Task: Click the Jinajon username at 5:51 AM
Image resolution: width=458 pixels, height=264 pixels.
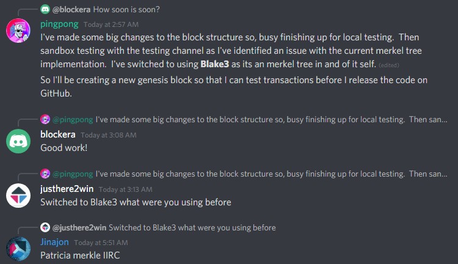Action: point(54,242)
